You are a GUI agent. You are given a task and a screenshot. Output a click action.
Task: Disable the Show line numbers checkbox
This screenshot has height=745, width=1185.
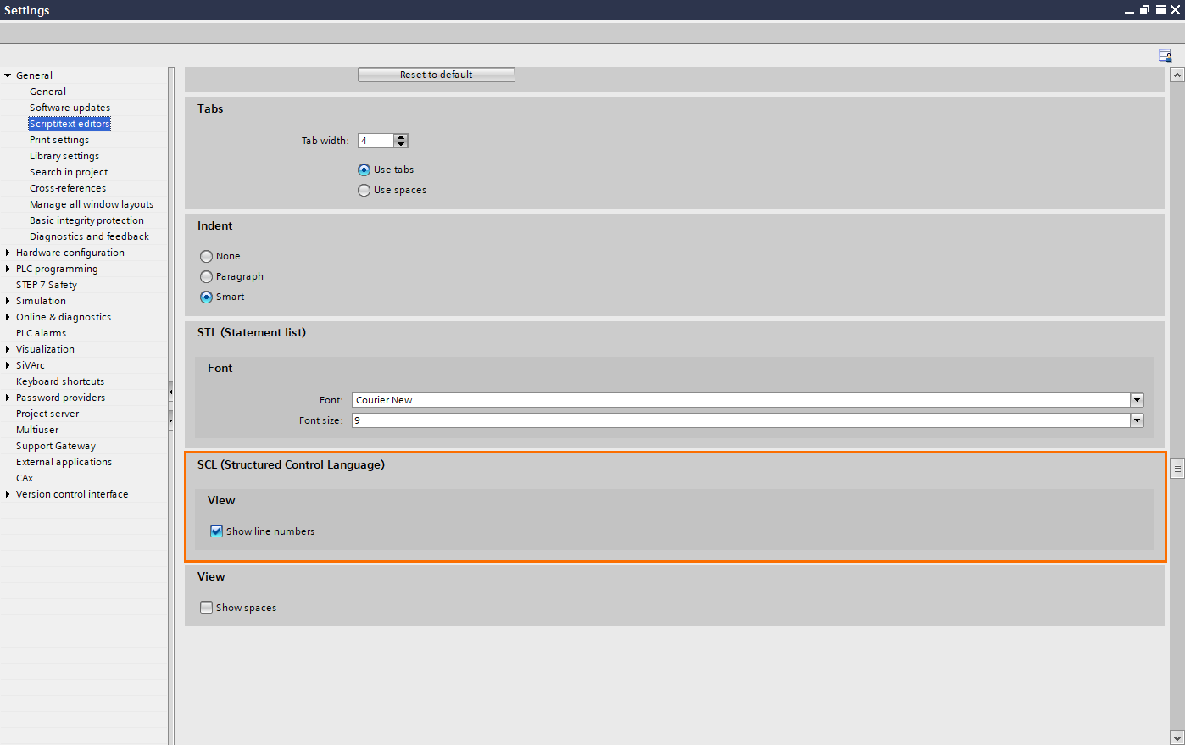click(x=216, y=531)
